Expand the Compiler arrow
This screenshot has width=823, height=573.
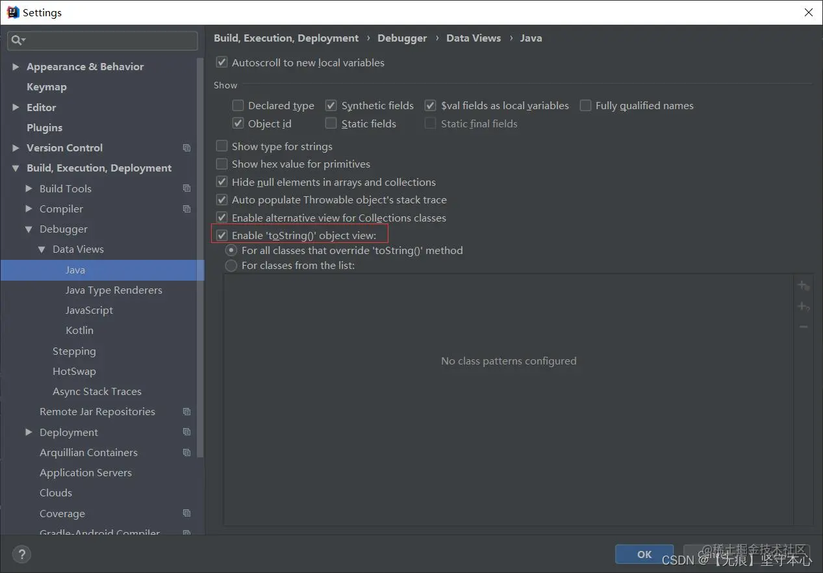tap(29, 209)
